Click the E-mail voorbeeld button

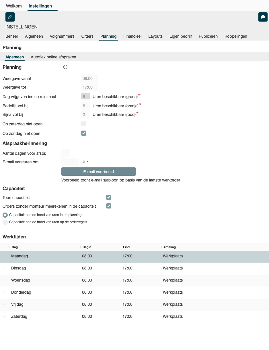tap(98, 172)
